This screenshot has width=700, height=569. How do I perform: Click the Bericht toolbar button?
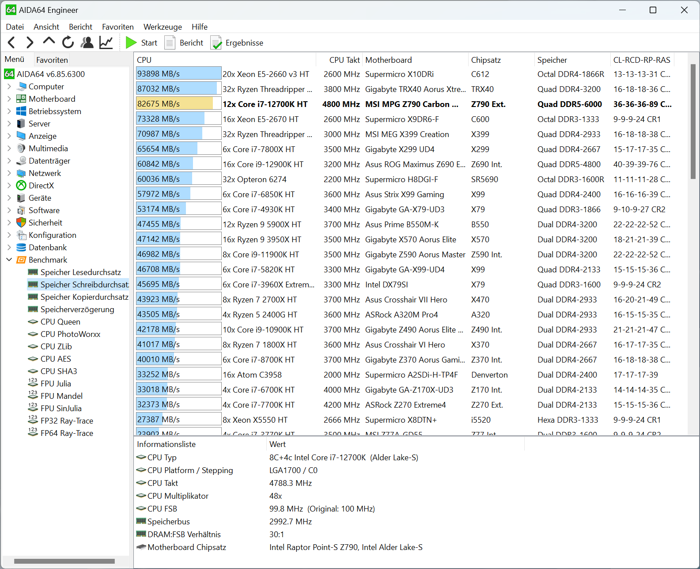coord(184,43)
